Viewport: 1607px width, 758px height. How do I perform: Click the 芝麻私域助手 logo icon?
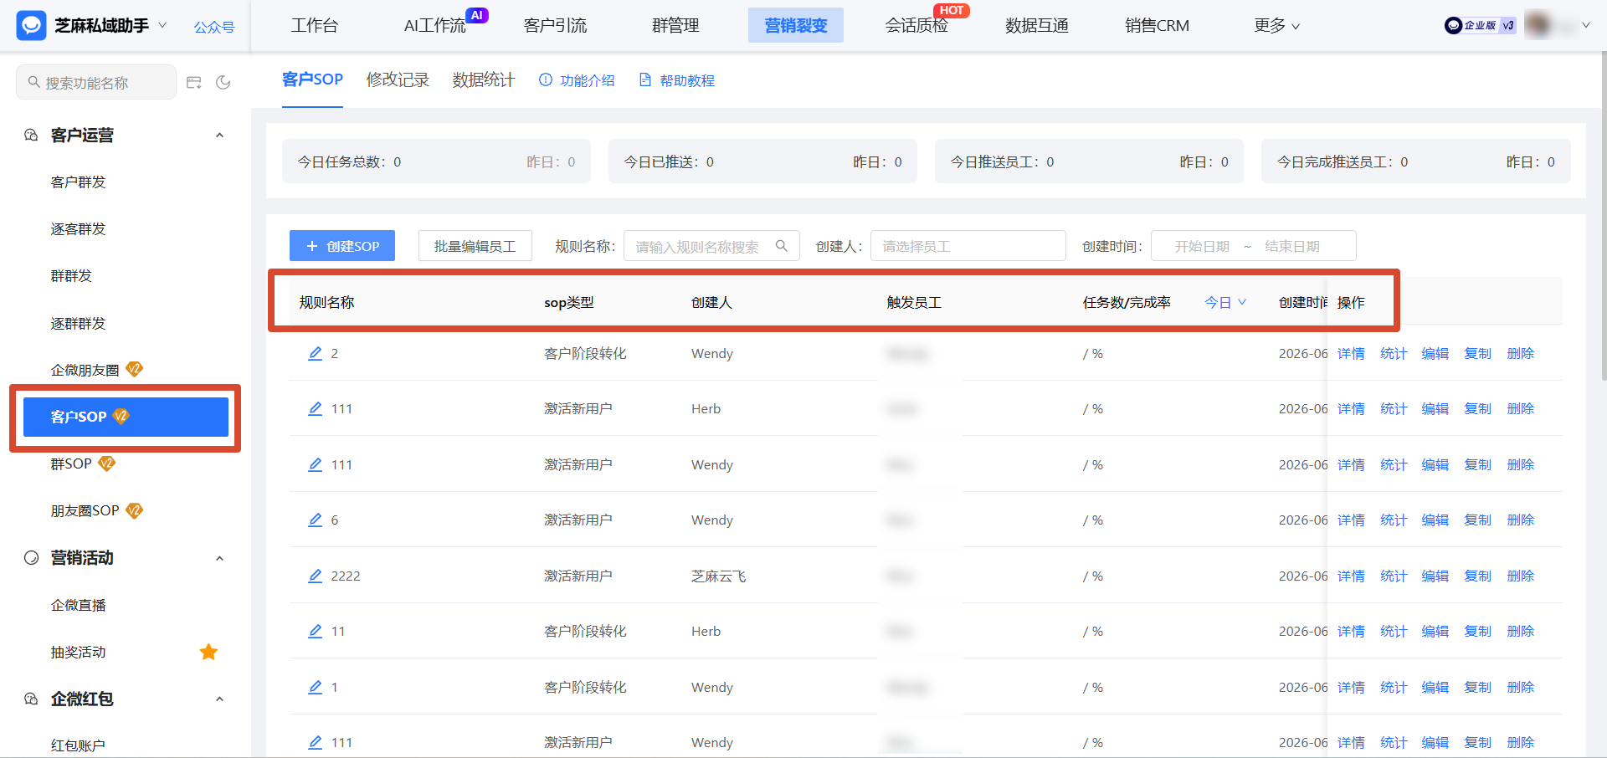[31, 26]
